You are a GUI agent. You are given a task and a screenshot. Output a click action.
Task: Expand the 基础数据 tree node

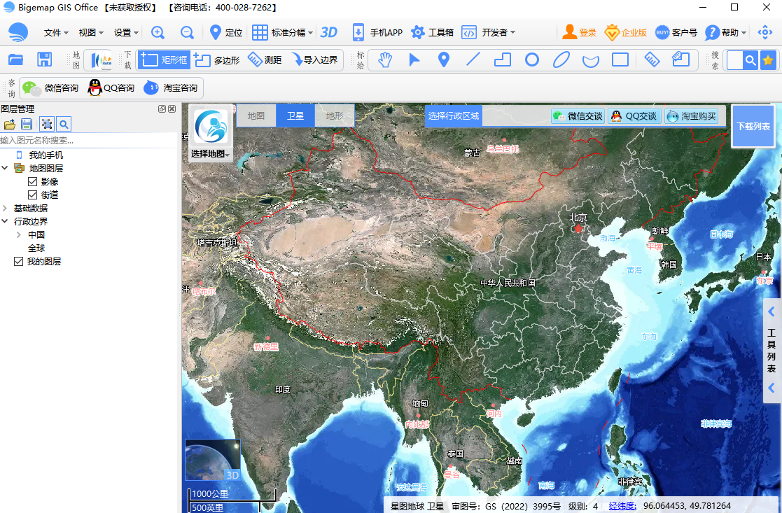[x=6, y=209]
